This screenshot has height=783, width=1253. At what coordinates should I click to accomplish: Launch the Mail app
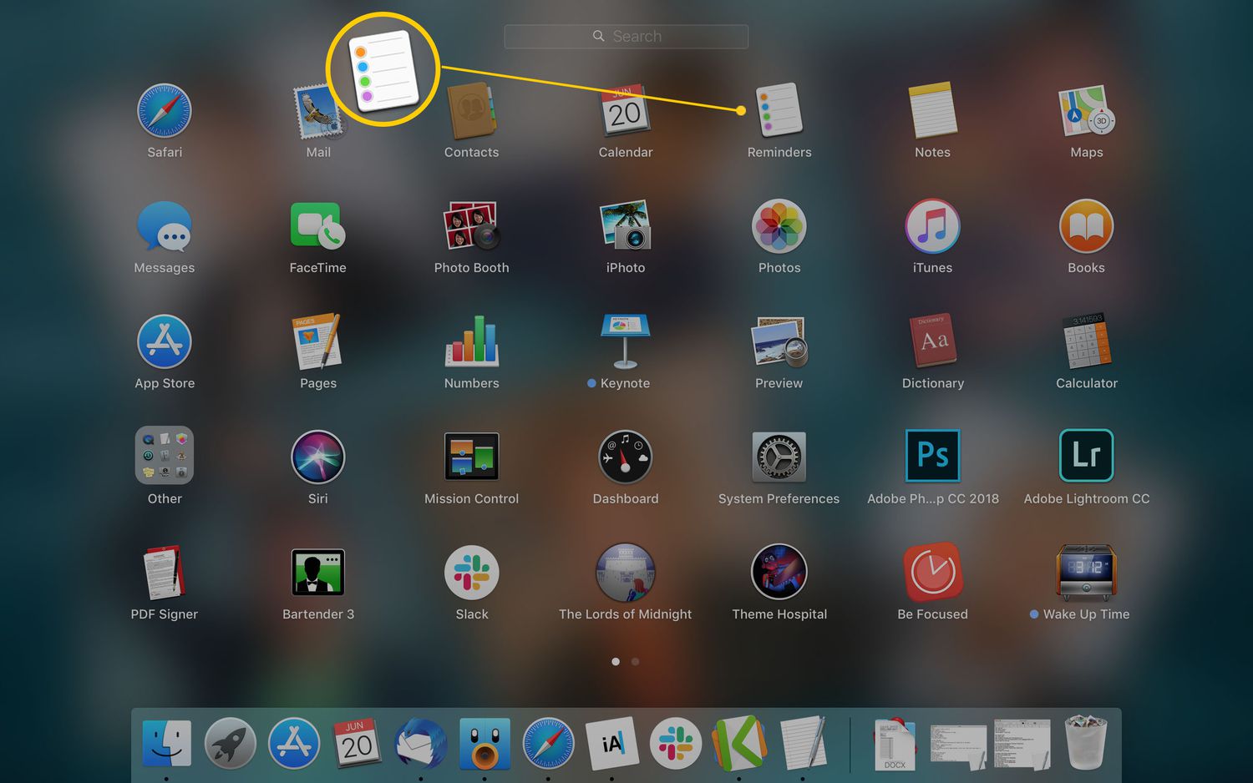point(318,112)
